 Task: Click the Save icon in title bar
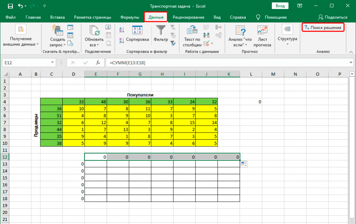(10, 6)
